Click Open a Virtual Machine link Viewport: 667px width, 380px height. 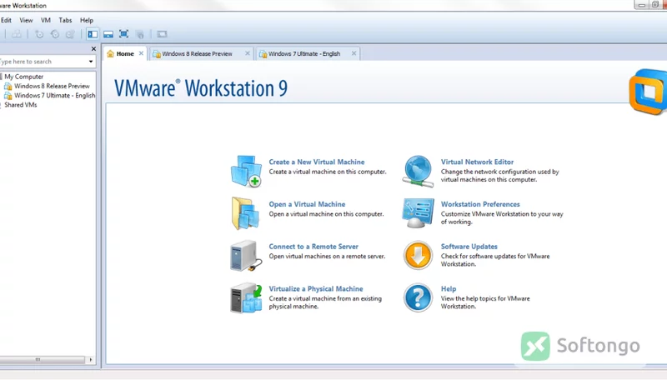(x=307, y=204)
